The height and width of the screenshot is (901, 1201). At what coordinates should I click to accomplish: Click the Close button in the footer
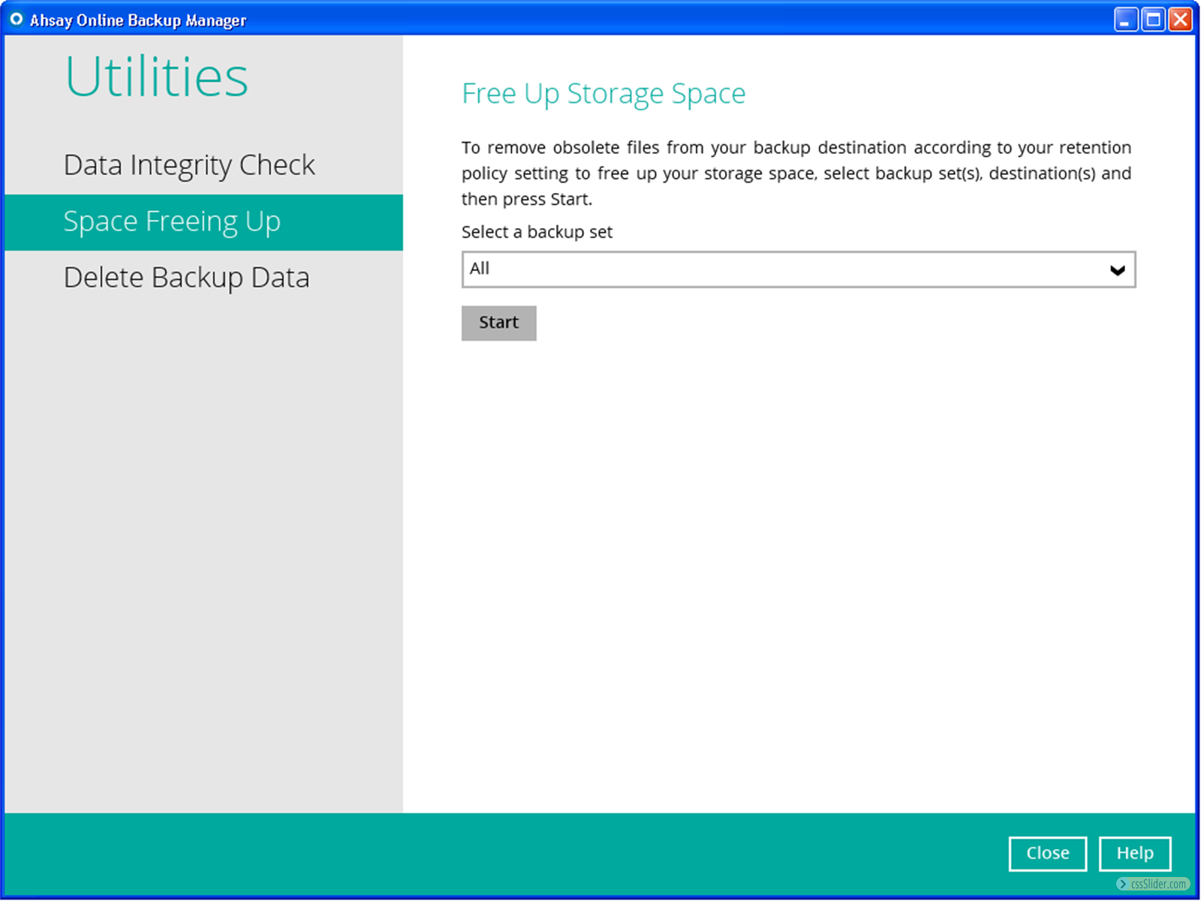click(1047, 854)
